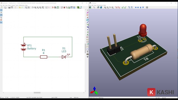Image resolution: width=178 pixels, height=100 pixels.
Task: Click the Reload board icon in 3D Viewer
Action: 90,7
